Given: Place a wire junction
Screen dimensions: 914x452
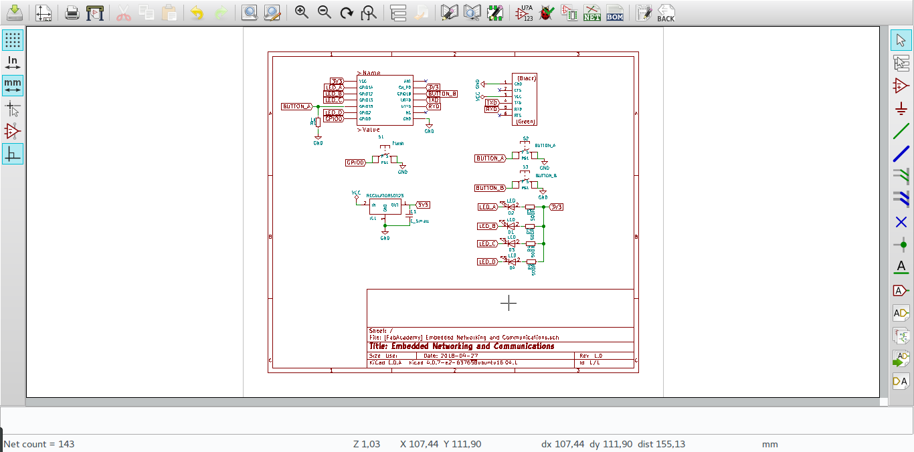Looking at the screenshot, I should pyautogui.click(x=901, y=244).
